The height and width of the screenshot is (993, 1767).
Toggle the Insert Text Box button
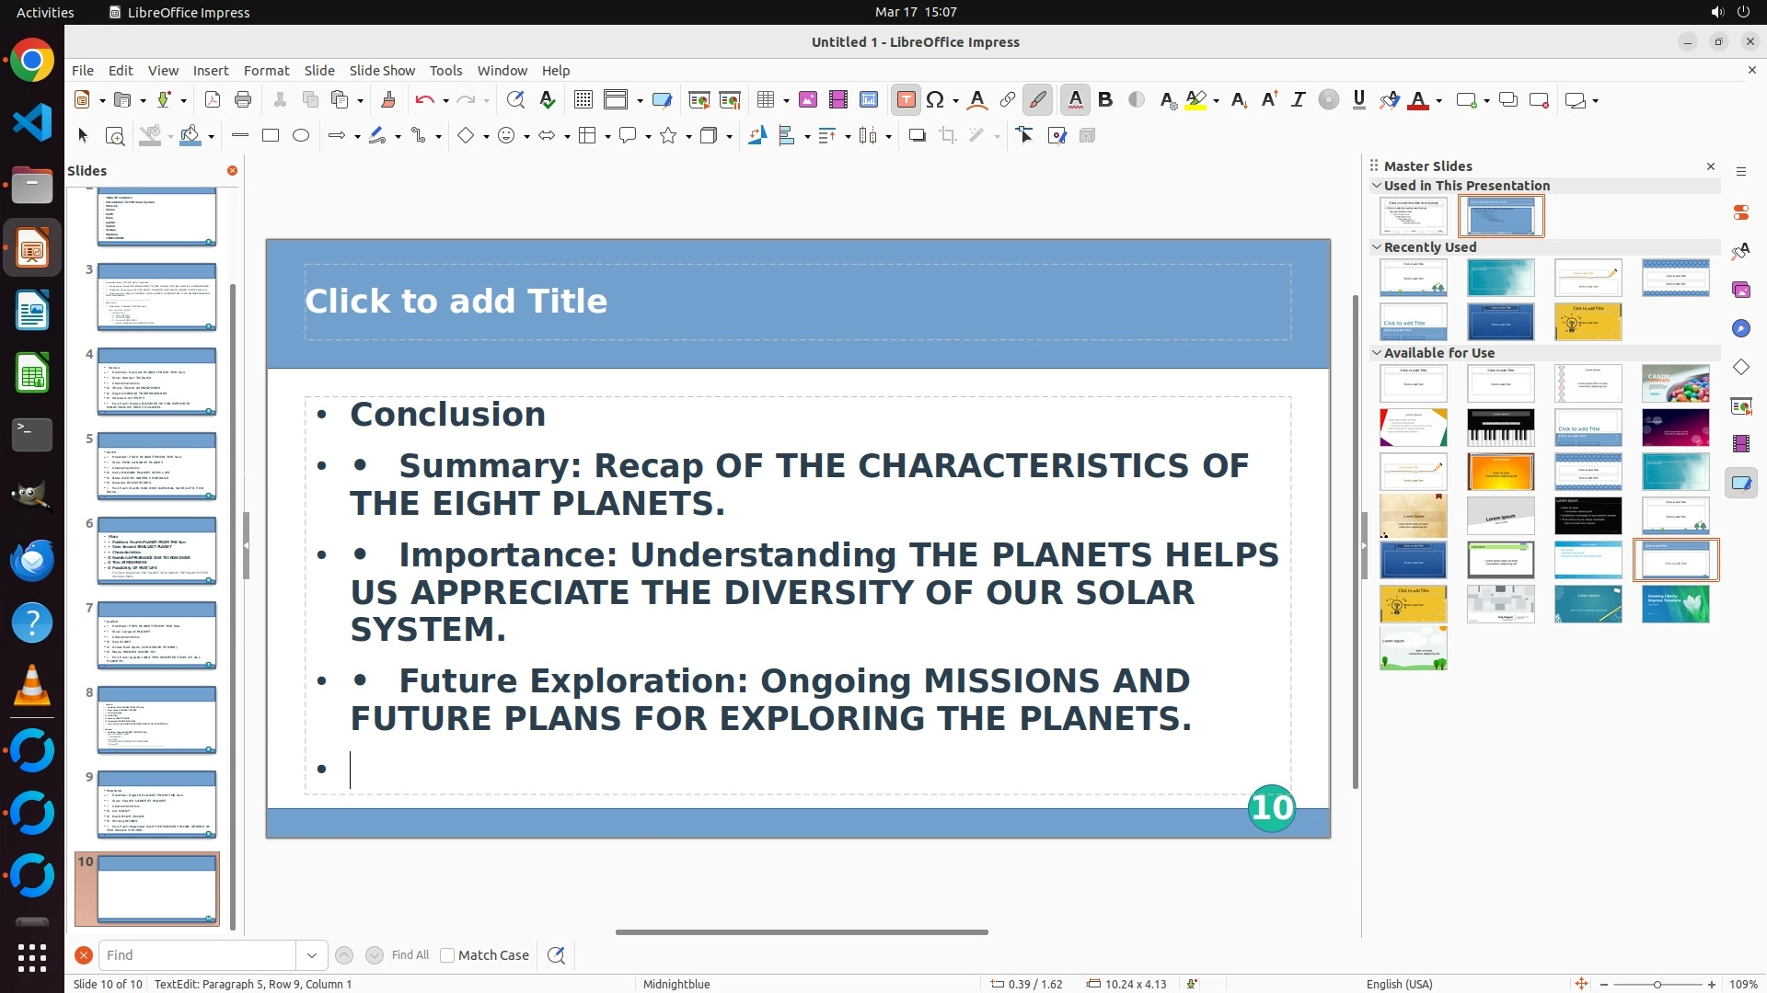click(x=906, y=100)
